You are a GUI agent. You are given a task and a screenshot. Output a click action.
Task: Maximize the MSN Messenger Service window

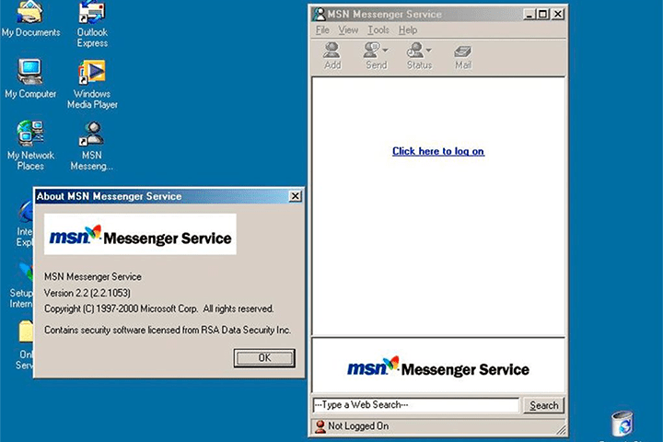point(542,15)
